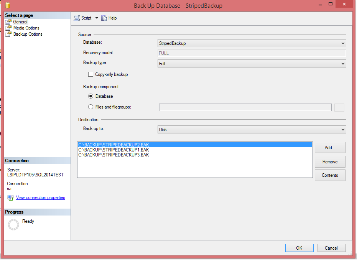Screen dimensions: 357x260
Task: Switch to the Media Options page
Action: coord(26,28)
